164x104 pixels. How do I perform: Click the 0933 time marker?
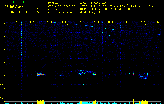click(49, 22)
